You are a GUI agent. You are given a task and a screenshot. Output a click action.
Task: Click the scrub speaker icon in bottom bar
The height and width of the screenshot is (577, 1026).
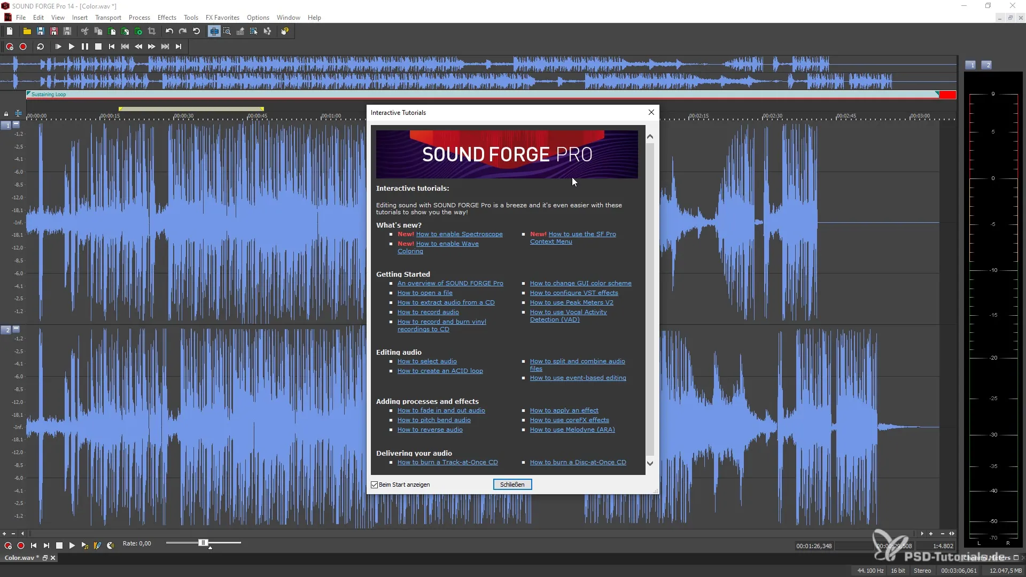point(111,545)
